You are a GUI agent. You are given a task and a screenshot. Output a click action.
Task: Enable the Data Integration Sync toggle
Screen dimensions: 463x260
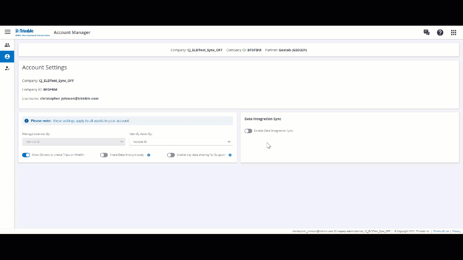(248, 131)
